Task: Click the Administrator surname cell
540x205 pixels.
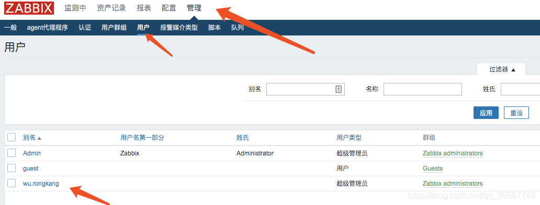Action: 255,153
